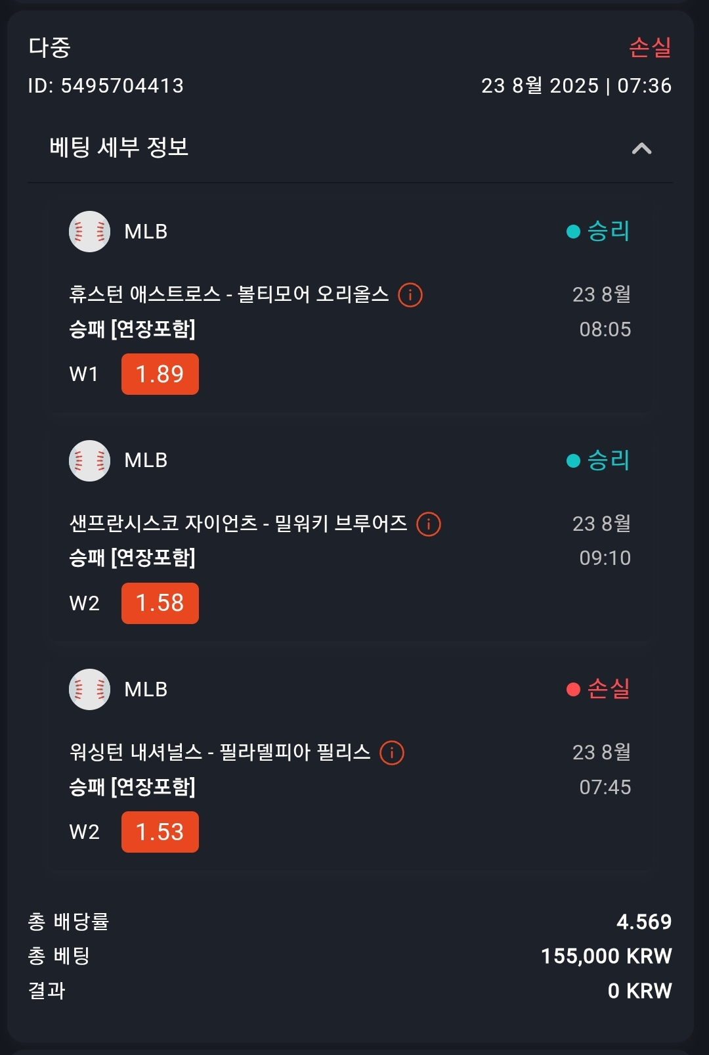Tap baseball icon of the Giants game
This screenshot has width=709, height=1055.
coord(89,460)
